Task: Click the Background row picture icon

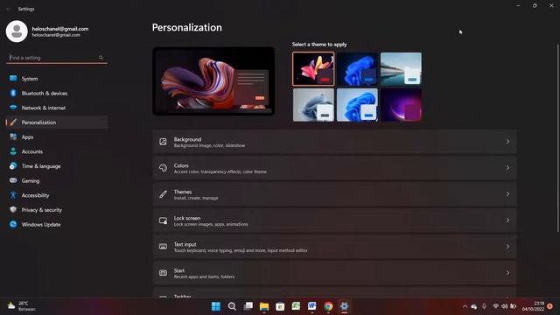Action: click(163, 142)
